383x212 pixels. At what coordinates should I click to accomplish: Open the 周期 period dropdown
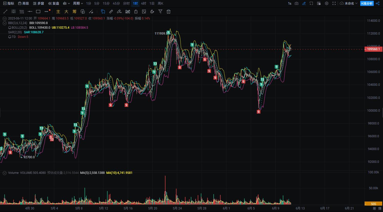pyautogui.click(x=78, y=3)
